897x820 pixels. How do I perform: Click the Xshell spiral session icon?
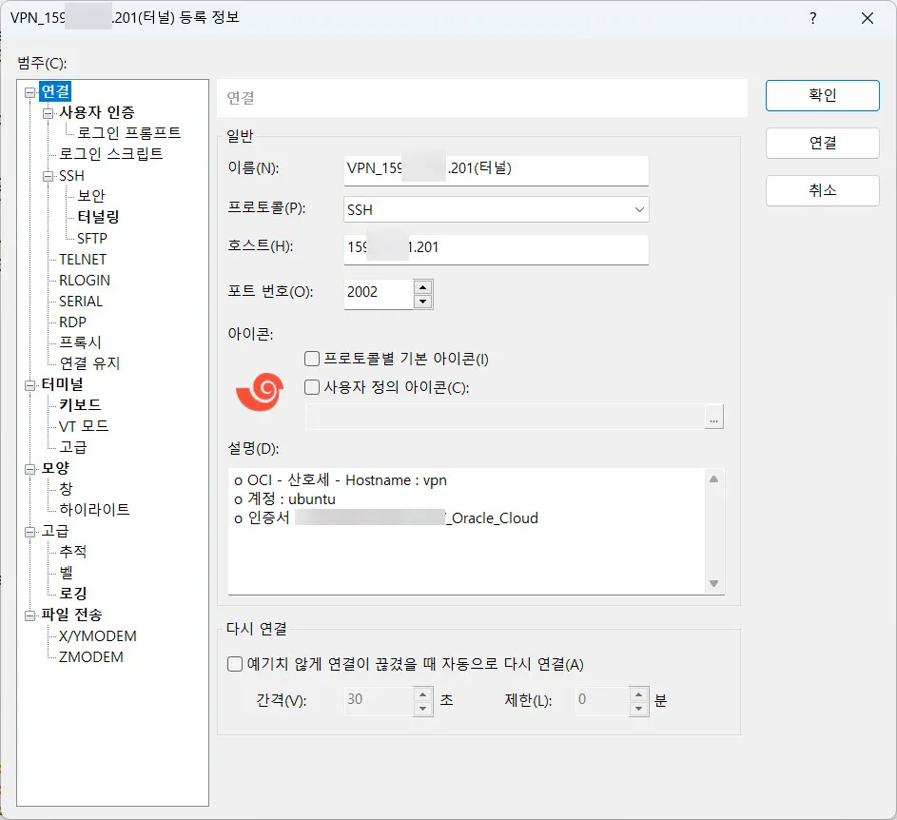[x=257, y=390]
